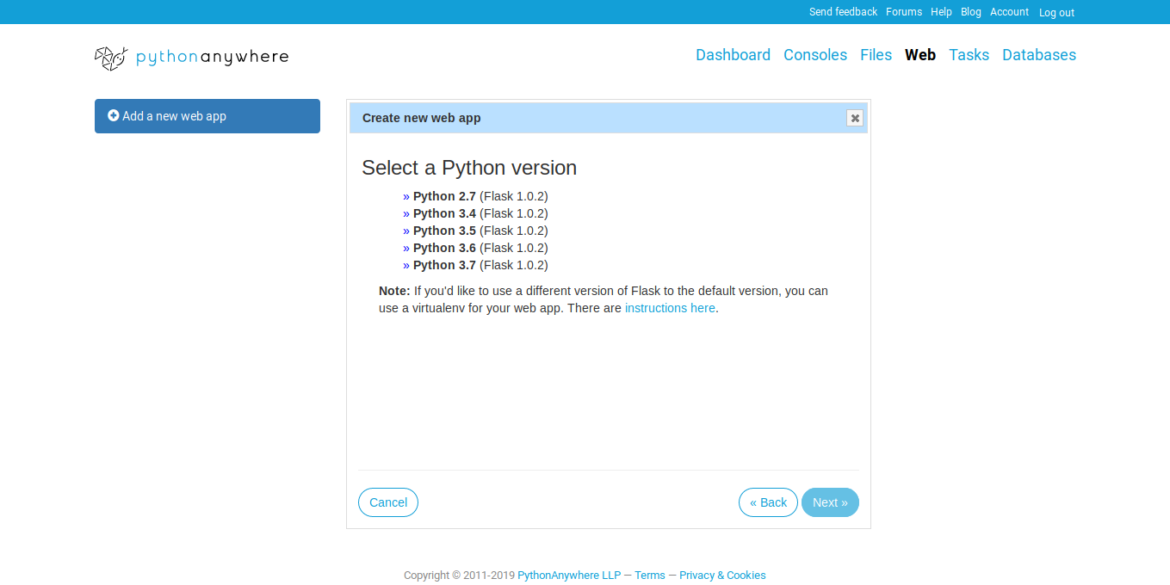Click Send feedback link
1170x585 pixels.
tap(843, 12)
